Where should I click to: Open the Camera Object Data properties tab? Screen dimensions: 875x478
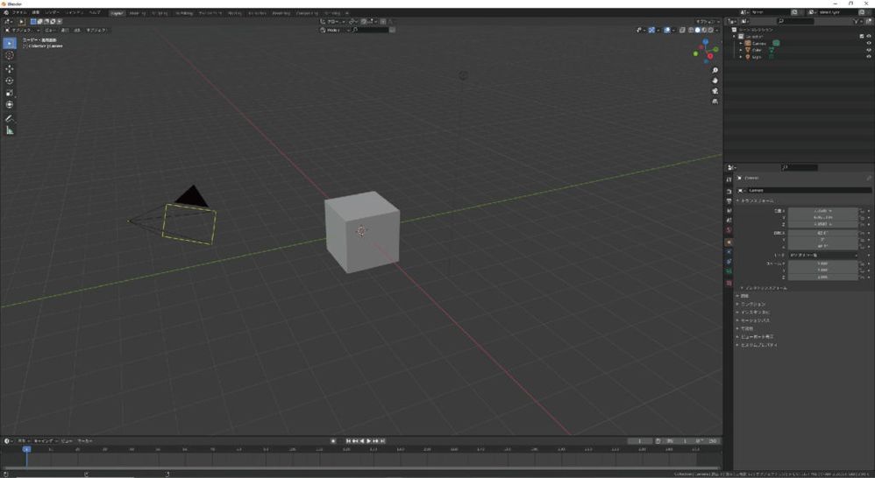(729, 271)
